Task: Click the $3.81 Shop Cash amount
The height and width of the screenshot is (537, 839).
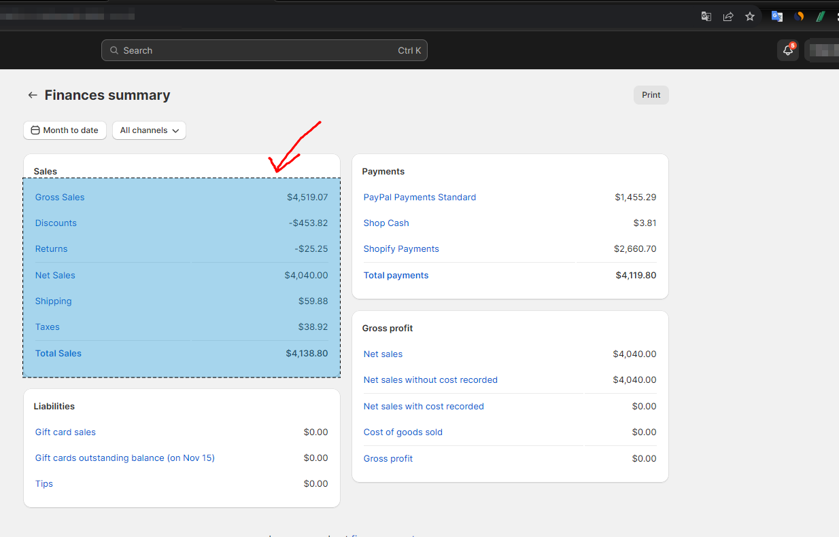Action: (x=645, y=223)
